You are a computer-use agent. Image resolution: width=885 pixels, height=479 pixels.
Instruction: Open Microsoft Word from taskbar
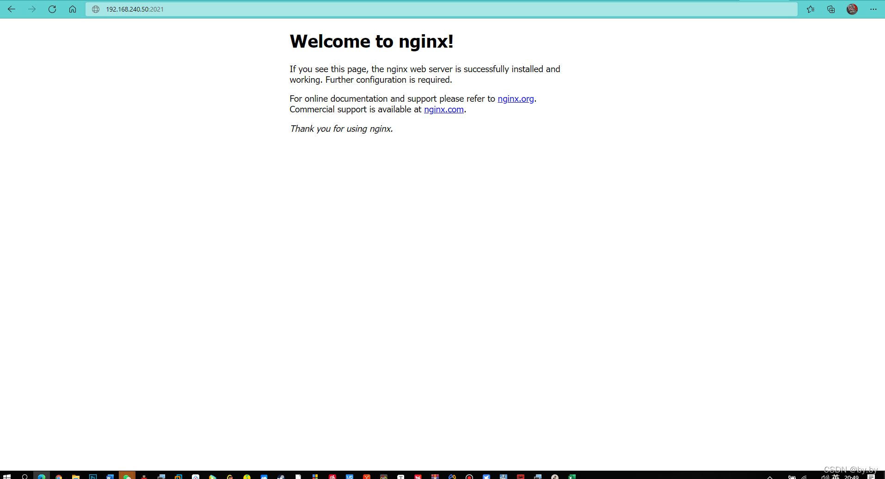pyautogui.click(x=110, y=476)
